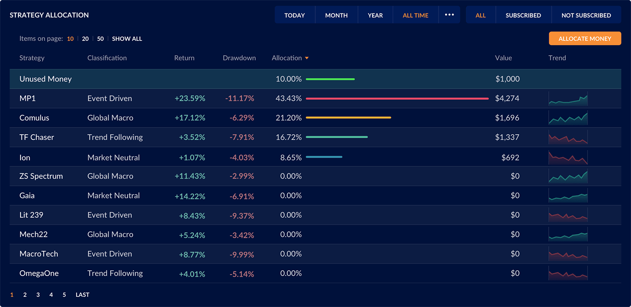Image resolution: width=631 pixels, height=307 pixels.
Task: Open the three-dots more periods menu
Action: click(449, 15)
